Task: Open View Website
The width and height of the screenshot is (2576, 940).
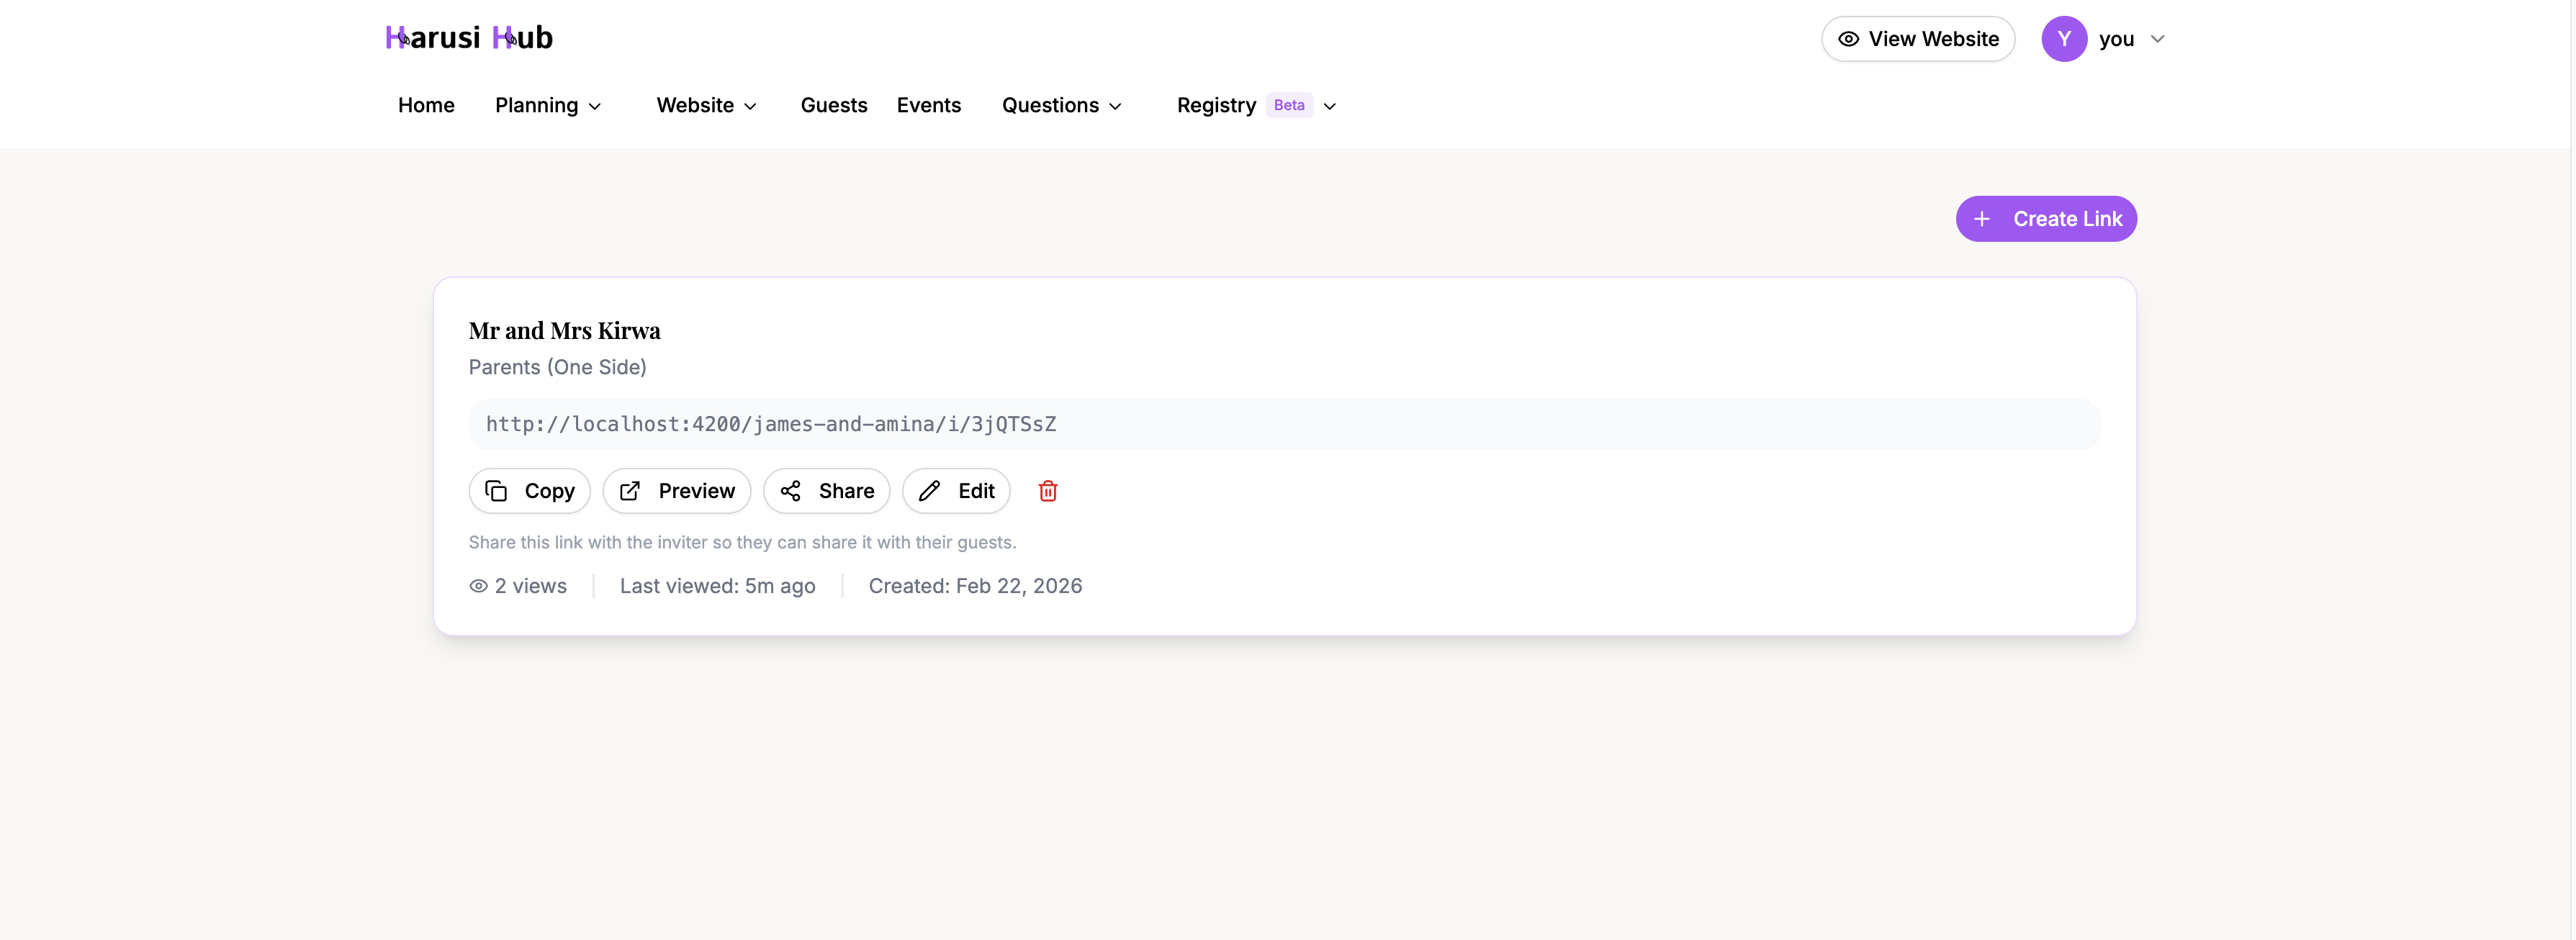Action: (1918, 38)
